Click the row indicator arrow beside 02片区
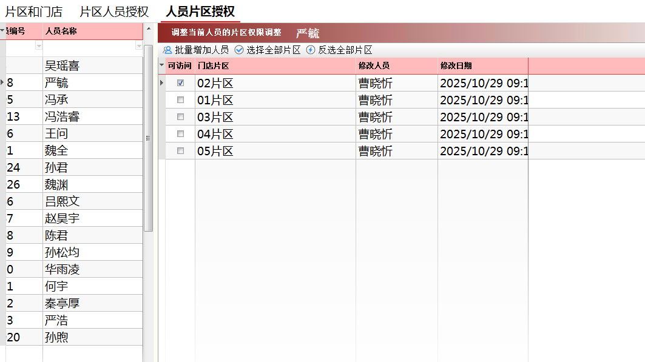The height and width of the screenshot is (362, 645). [161, 83]
